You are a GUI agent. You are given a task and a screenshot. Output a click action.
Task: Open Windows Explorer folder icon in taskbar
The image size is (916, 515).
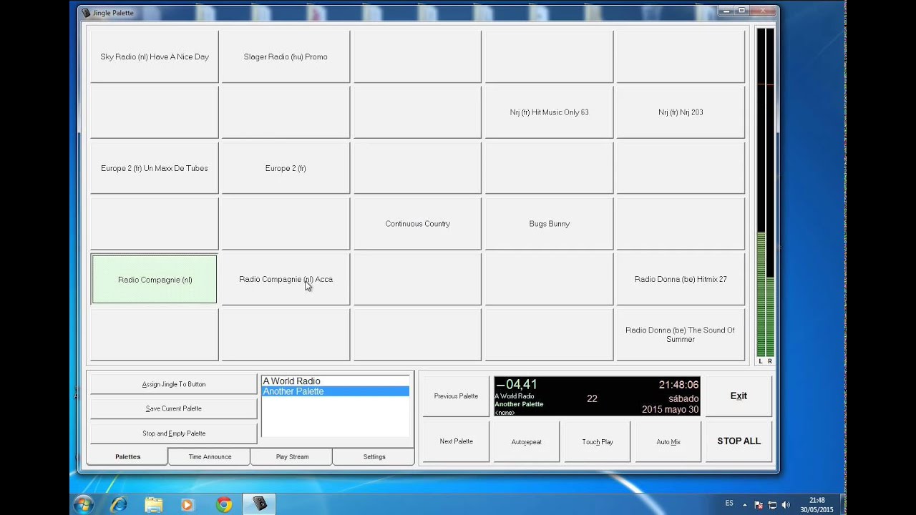153,504
